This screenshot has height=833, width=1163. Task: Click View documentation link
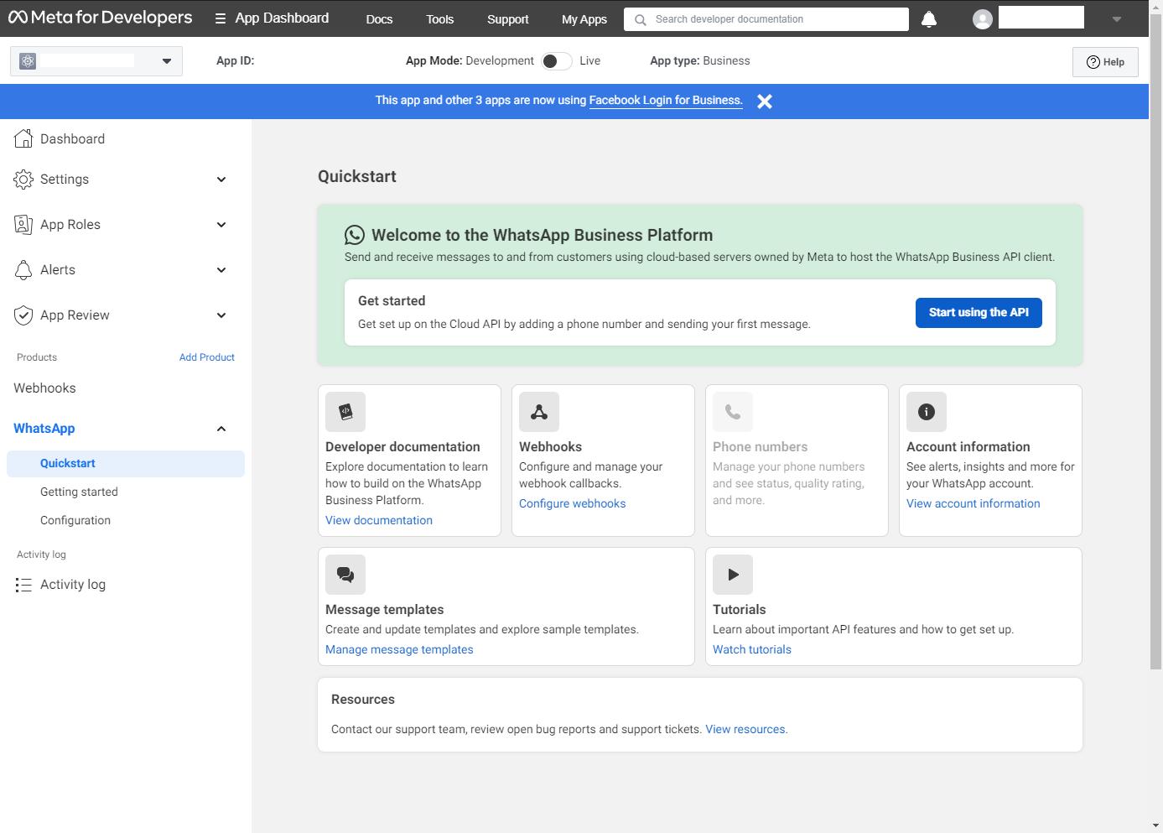[x=379, y=521]
